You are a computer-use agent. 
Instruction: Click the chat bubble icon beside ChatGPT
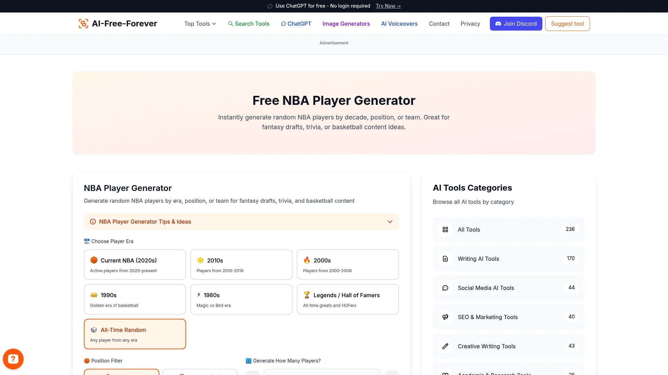[x=283, y=24]
